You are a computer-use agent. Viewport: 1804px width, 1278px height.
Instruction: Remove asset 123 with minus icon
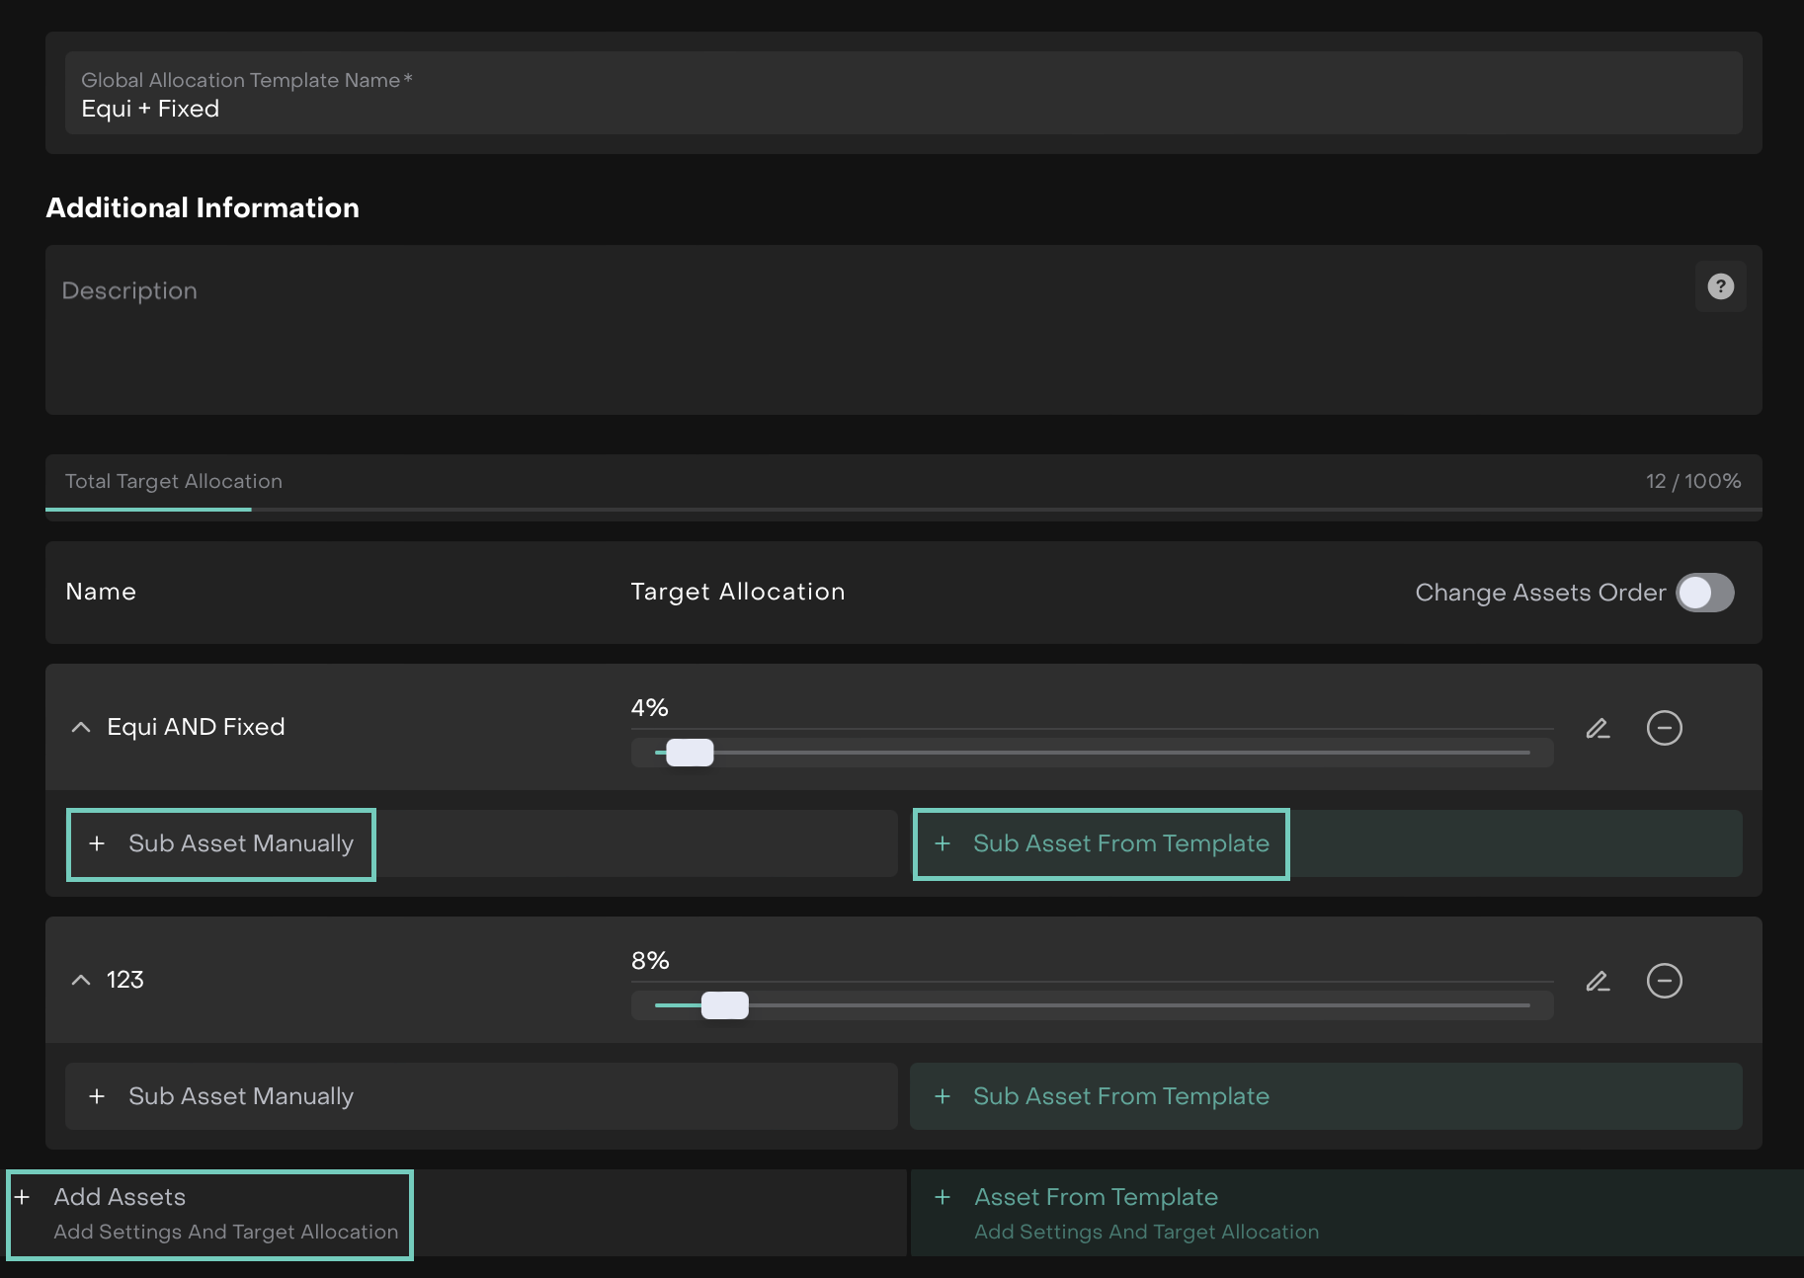[1664, 981]
